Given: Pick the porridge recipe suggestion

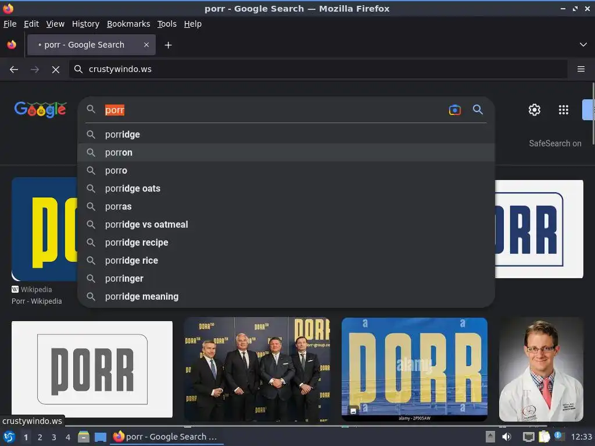Looking at the screenshot, I should pos(286,243).
